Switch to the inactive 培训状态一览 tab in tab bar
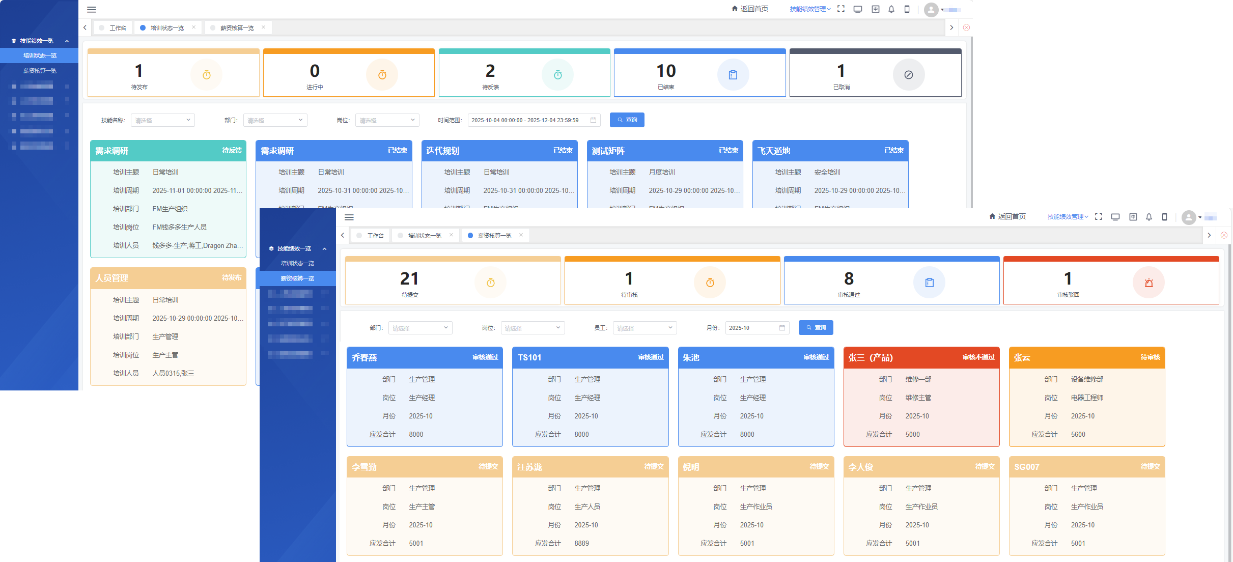This screenshot has height=562, width=1233. 424,236
